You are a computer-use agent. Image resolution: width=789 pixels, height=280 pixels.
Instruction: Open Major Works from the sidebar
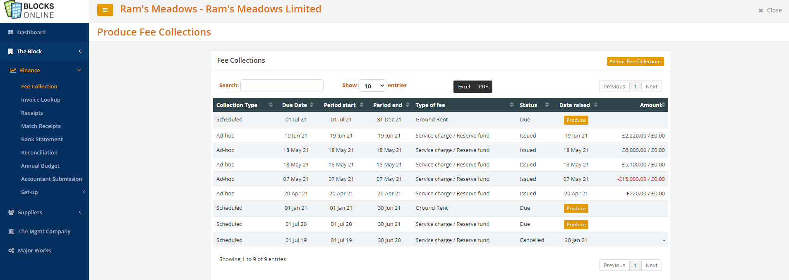[x=34, y=250]
